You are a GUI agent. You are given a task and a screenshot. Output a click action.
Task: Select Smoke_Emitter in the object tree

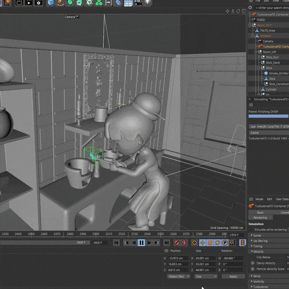[279, 73]
